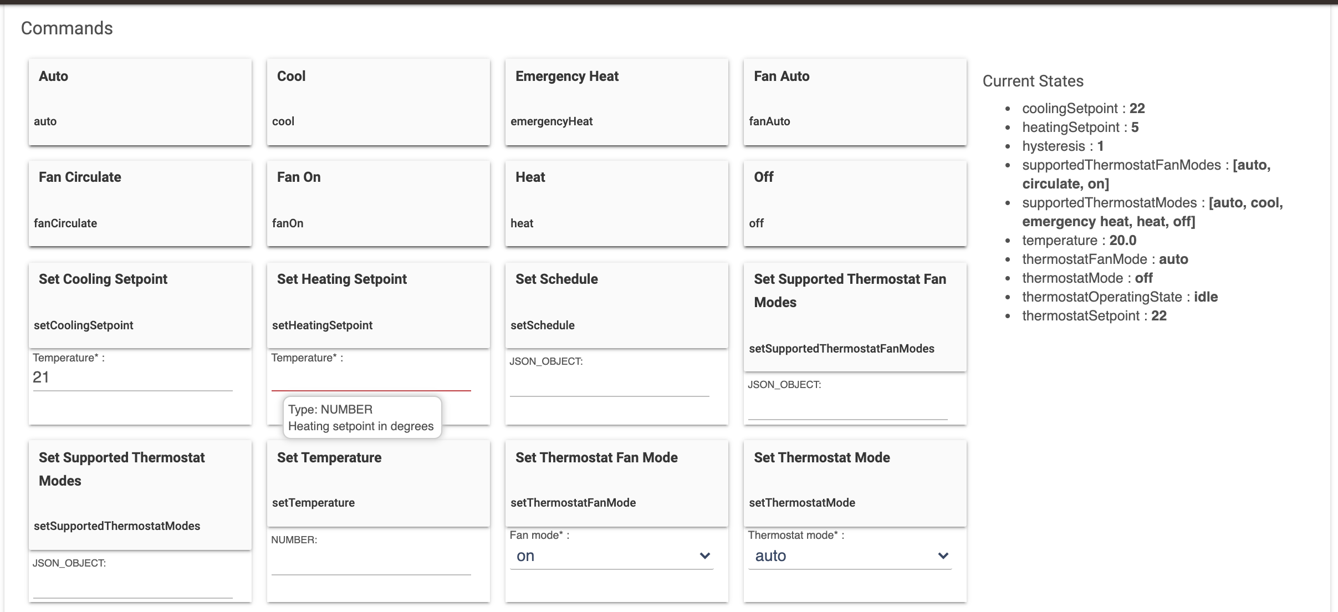1338x612 pixels.
Task: Send the Set Heating Setpoint command
Action: (379, 305)
